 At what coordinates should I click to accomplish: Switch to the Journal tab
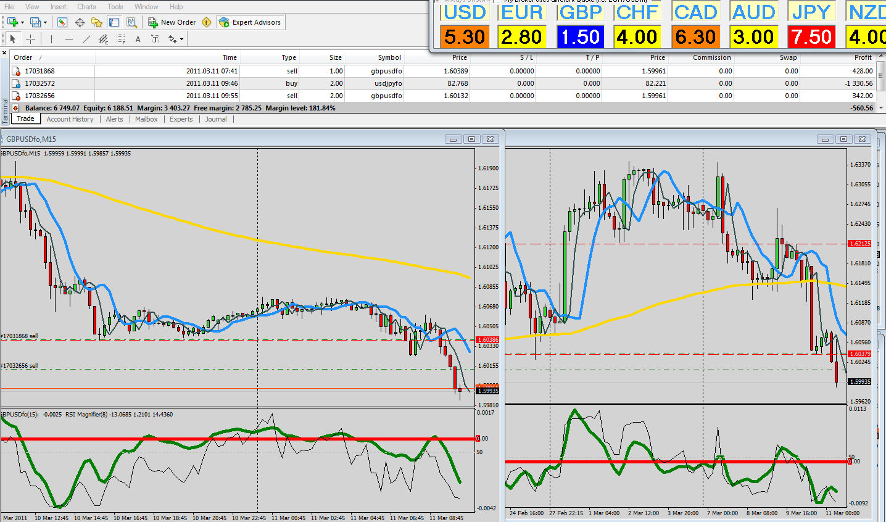click(x=216, y=119)
